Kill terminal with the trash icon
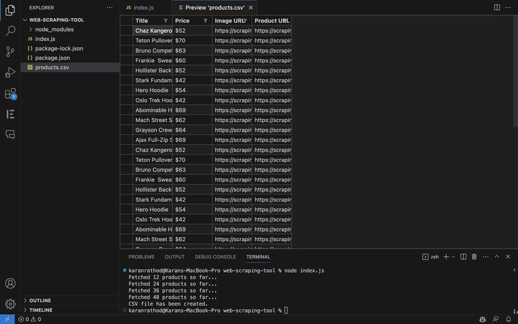The width and height of the screenshot is (518, 324). click(x=474, y=257)
